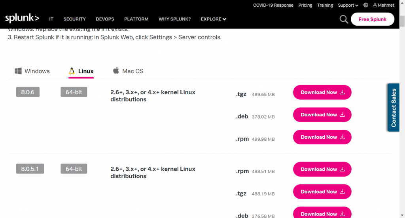The width and height of the screenshot is (405, 218).
Task: Open the Pricing link
Action: 305,5
